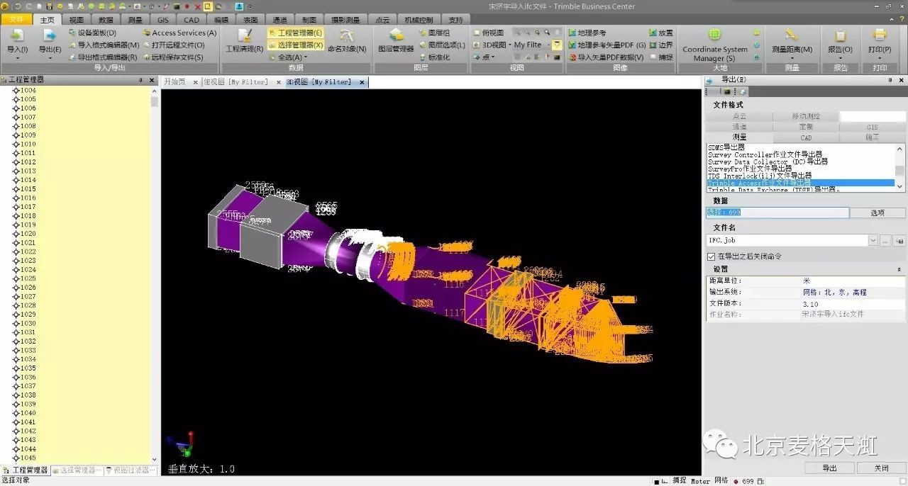Open the 点 dropdown in 视图 group

point(494,57)
